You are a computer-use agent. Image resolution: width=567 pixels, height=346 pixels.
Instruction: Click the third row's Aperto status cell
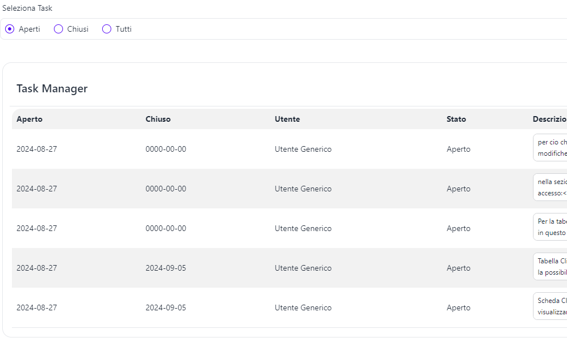point(459,228)
